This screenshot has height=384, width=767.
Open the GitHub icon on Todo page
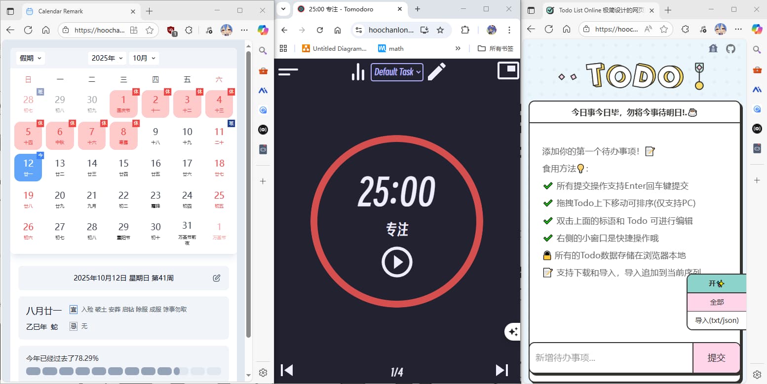click(730, 48)
